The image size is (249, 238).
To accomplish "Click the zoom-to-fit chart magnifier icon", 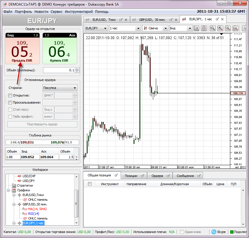I will tap(212, 28).
